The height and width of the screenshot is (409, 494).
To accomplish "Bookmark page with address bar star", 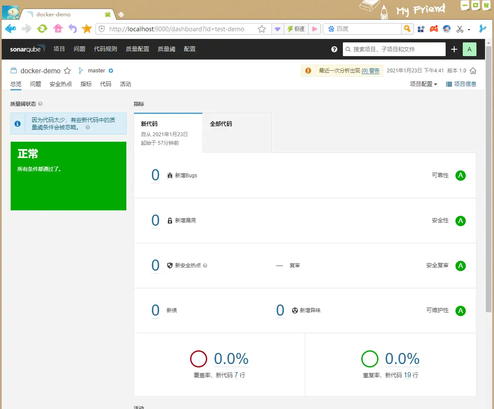I will [262, 29].
